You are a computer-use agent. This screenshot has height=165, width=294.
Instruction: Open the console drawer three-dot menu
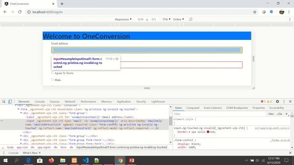click(4, 153)
